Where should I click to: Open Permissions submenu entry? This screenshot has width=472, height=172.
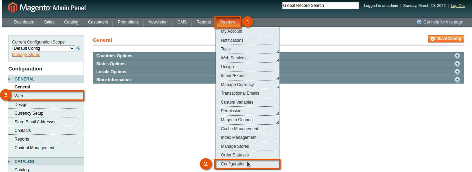pyautogui.click(x=248, y=111)
